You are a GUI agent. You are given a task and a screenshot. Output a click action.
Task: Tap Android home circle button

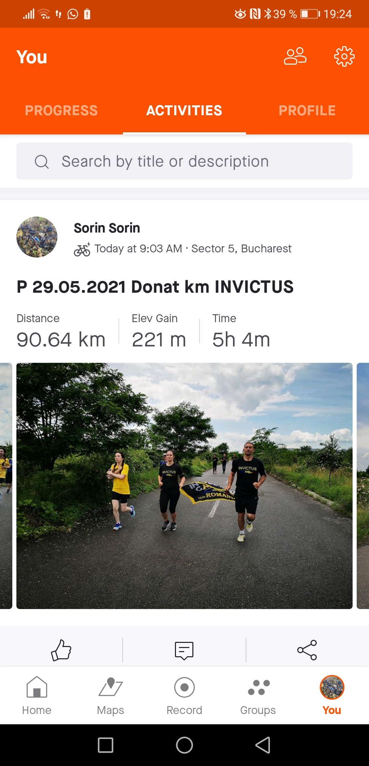click(184, 745)
